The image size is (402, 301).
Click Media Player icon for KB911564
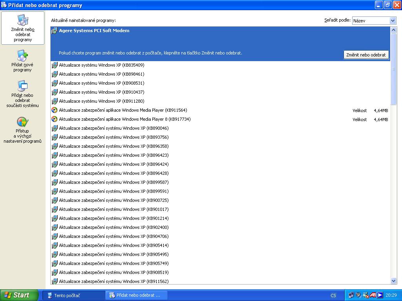pyautogui.click(x=54, y=110)
